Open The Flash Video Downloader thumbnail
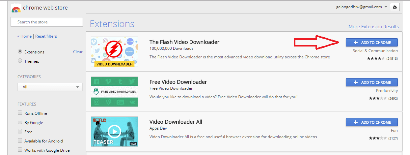Image resolution: width=410 pixels, height=155 pixels. tap(114, 52)
